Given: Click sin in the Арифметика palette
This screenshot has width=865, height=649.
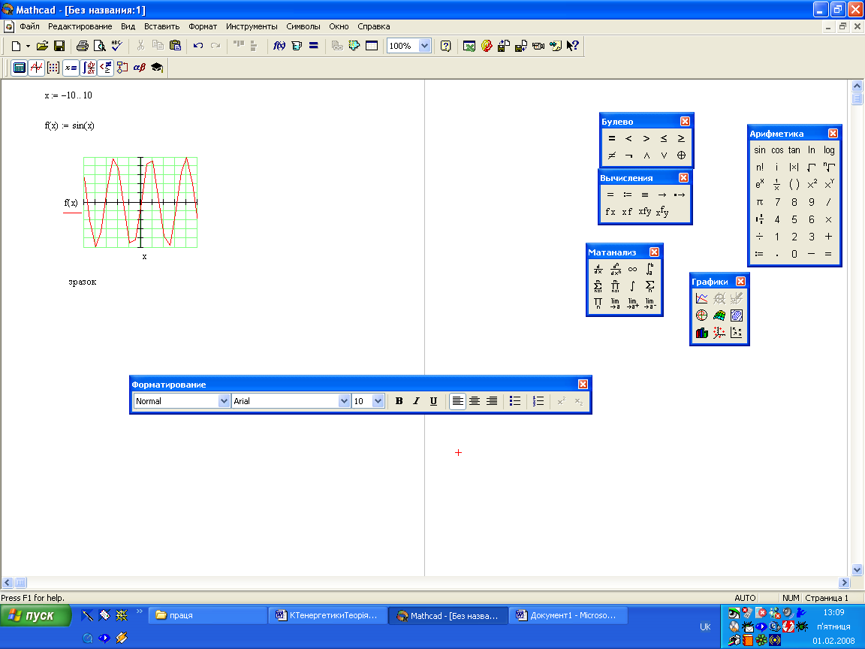Looking at the screenshot, I should [x=760, y=150].
